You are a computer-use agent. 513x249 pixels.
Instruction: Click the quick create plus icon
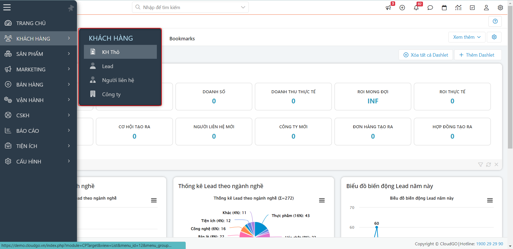[x=402, y=8]
